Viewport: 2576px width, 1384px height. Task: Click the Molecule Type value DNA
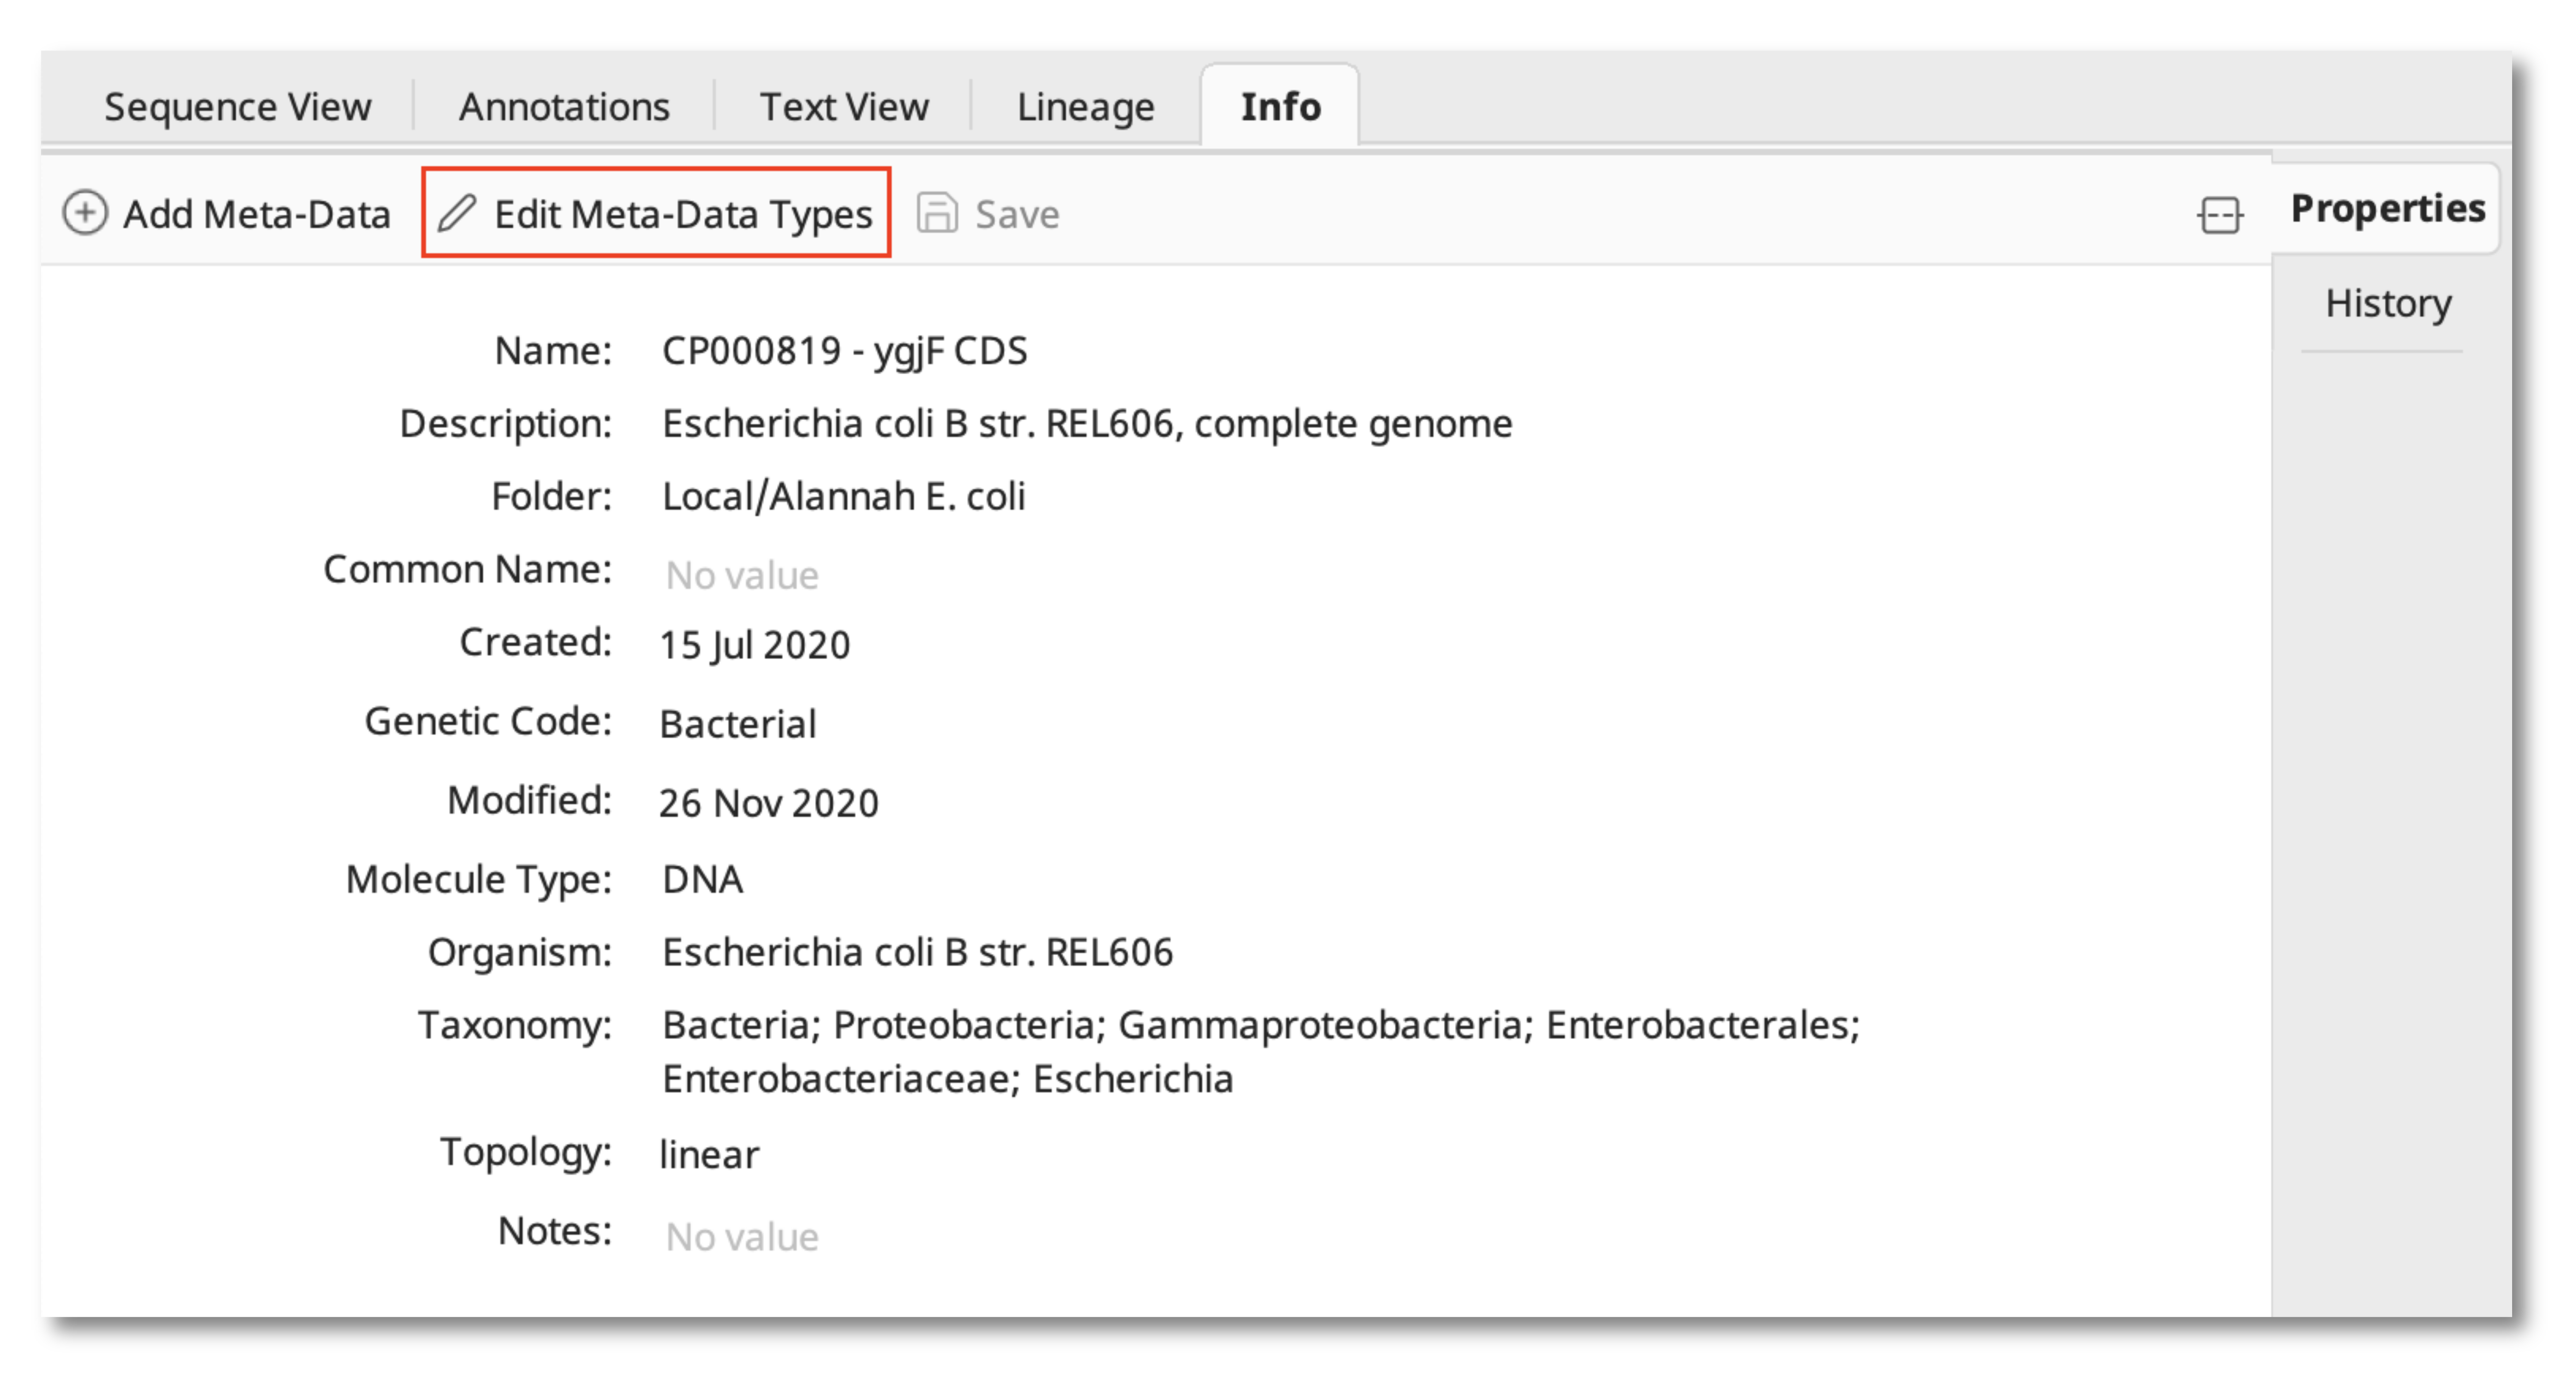[702, 879]
